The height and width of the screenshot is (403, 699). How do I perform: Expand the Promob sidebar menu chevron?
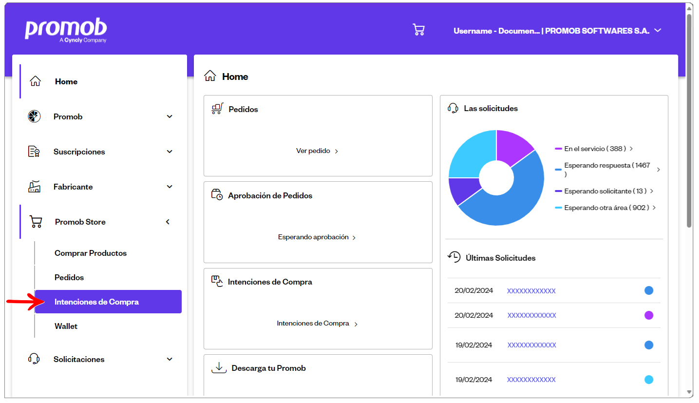170,116
